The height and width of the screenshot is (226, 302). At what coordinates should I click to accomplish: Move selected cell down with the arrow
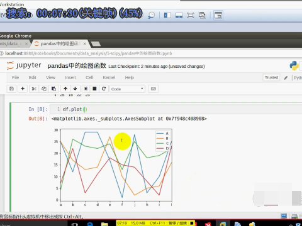point(75,89)
